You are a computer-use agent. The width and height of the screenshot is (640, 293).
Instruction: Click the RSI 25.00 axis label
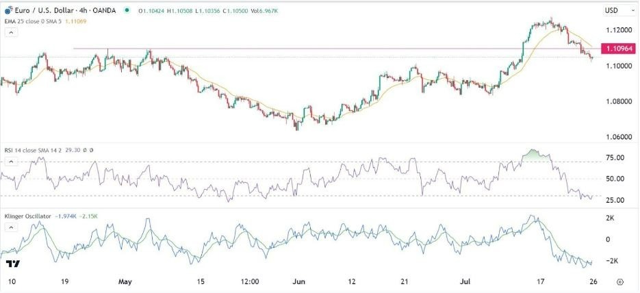click(x=615, y=200)
